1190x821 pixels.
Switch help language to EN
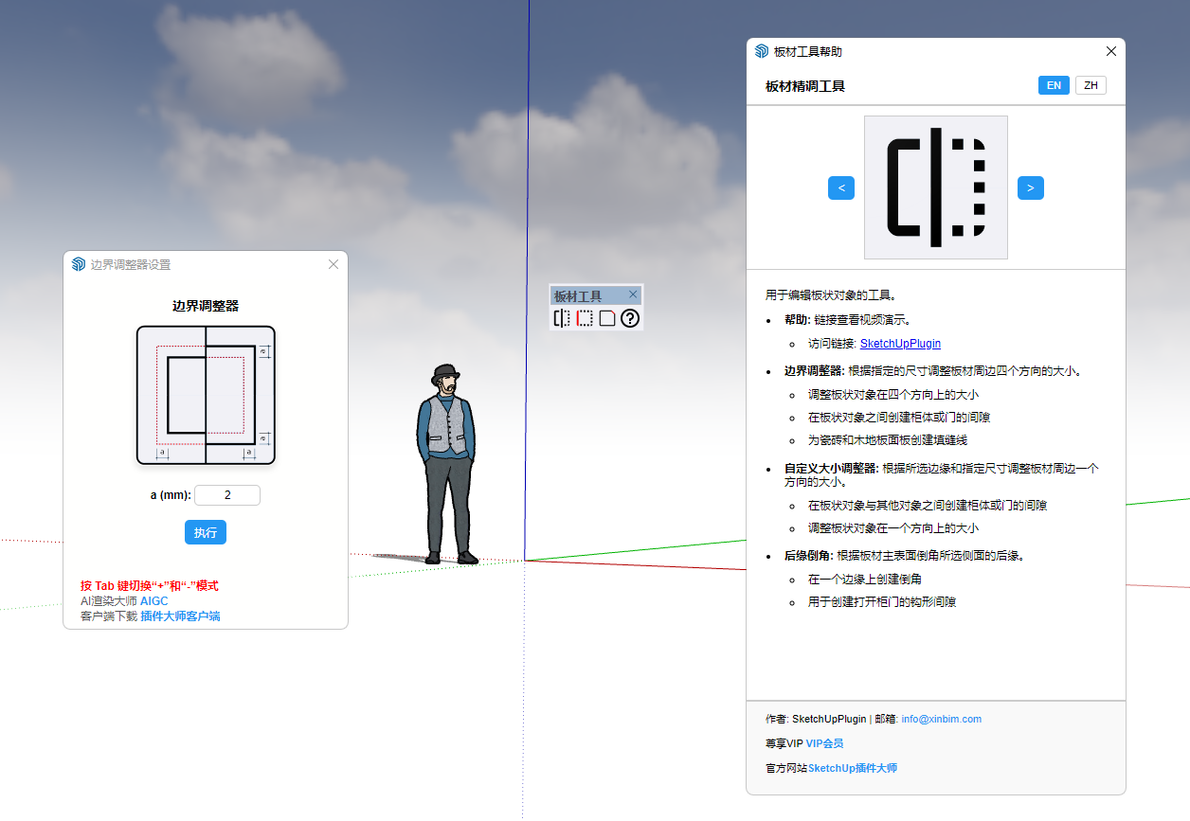(x=1054, y=85)
